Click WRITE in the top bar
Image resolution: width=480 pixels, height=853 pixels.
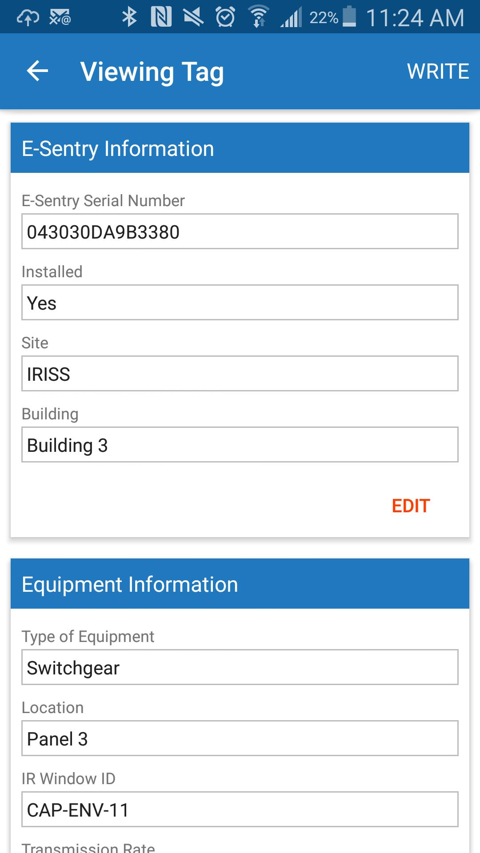click(438, 72)
